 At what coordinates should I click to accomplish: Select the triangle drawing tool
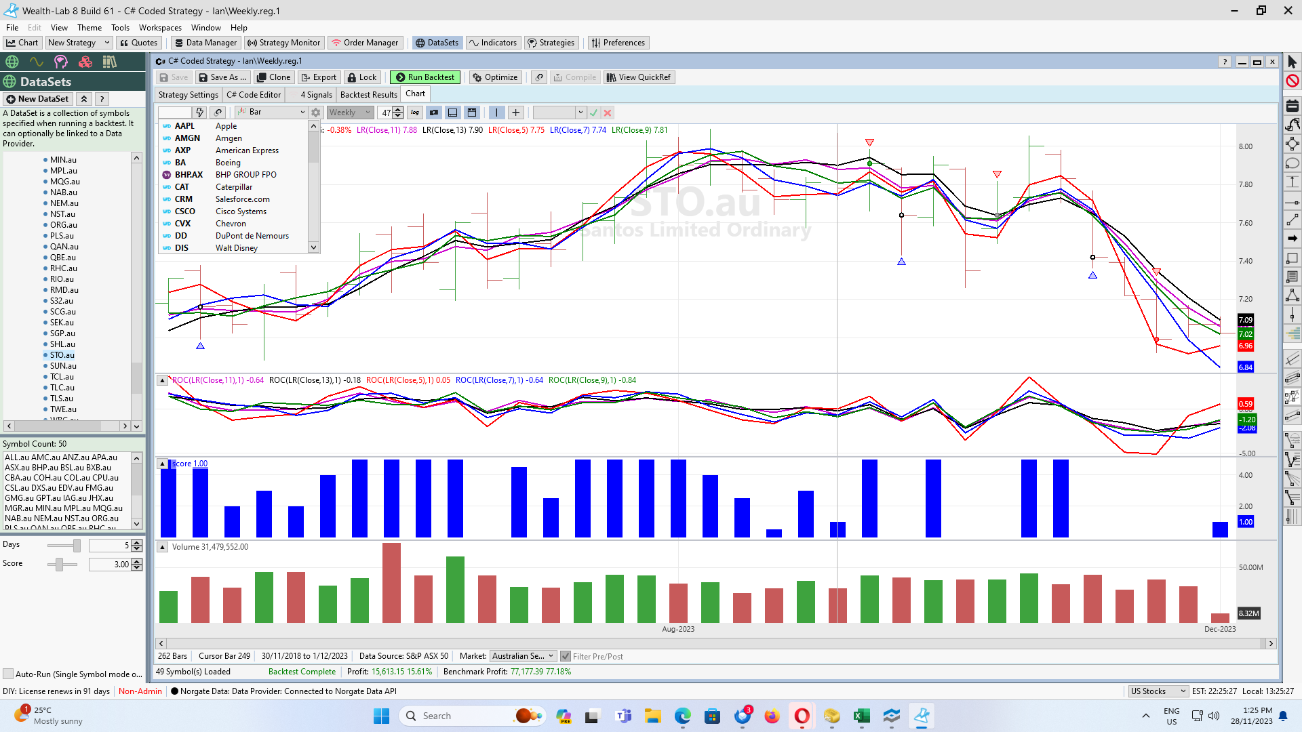[1293, 296]
